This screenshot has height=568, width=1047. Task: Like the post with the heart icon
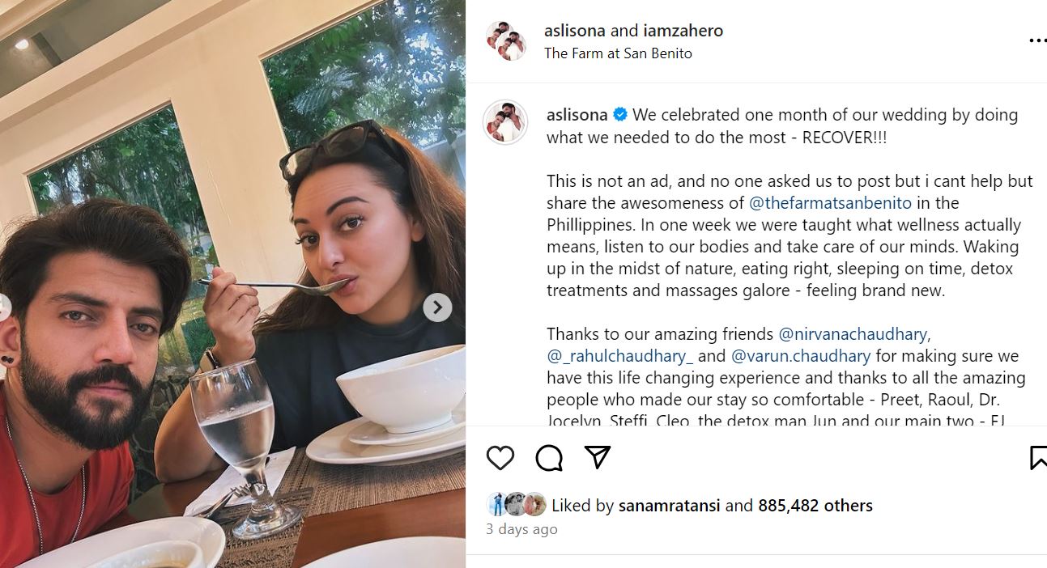click(500, 458)
